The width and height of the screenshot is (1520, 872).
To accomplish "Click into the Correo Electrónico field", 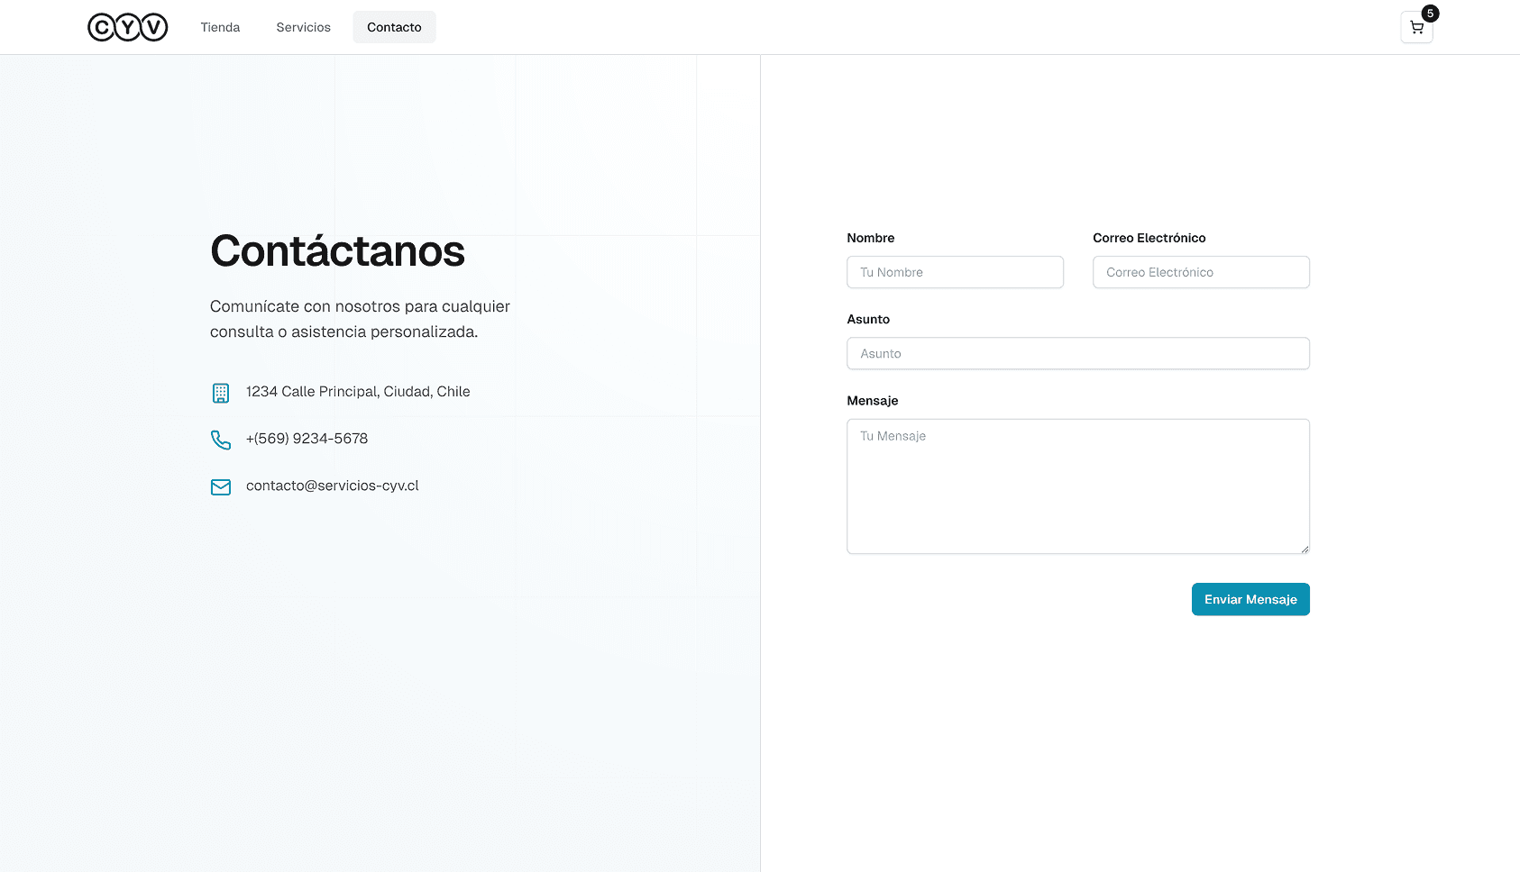I will [x=1201, y=272].
